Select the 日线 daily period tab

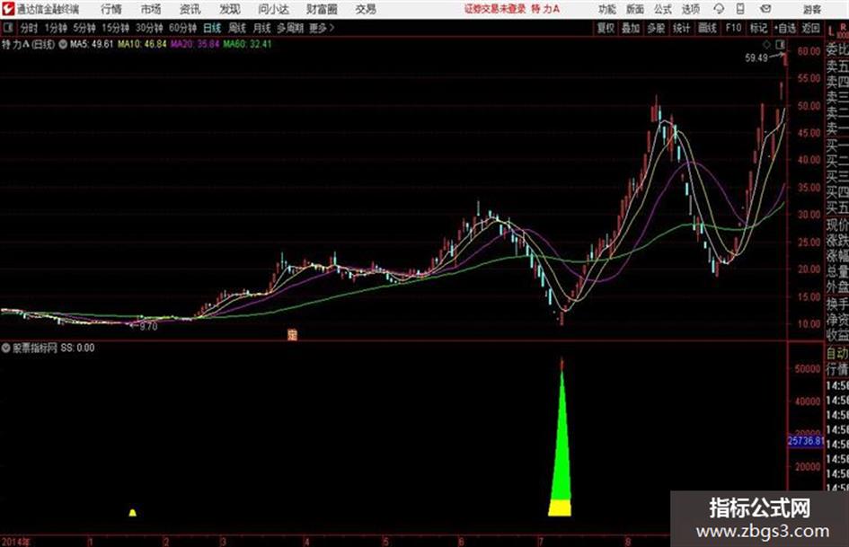212,28
